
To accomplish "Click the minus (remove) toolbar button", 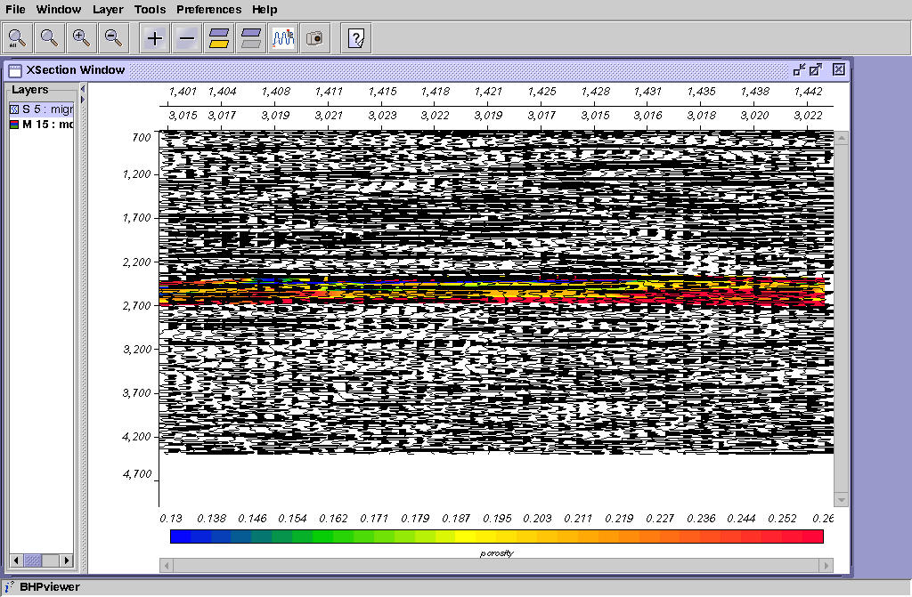I will point(187,38).
